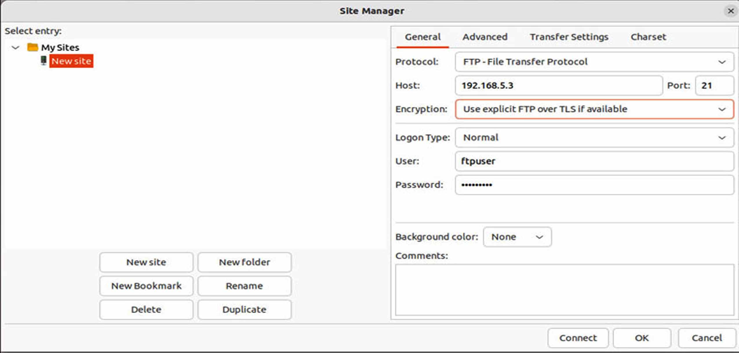Image resolution: width=739 pixels, height=353 pixels.
Task: Switch to the Advanced tab
Action: click(x=485, y=37)
